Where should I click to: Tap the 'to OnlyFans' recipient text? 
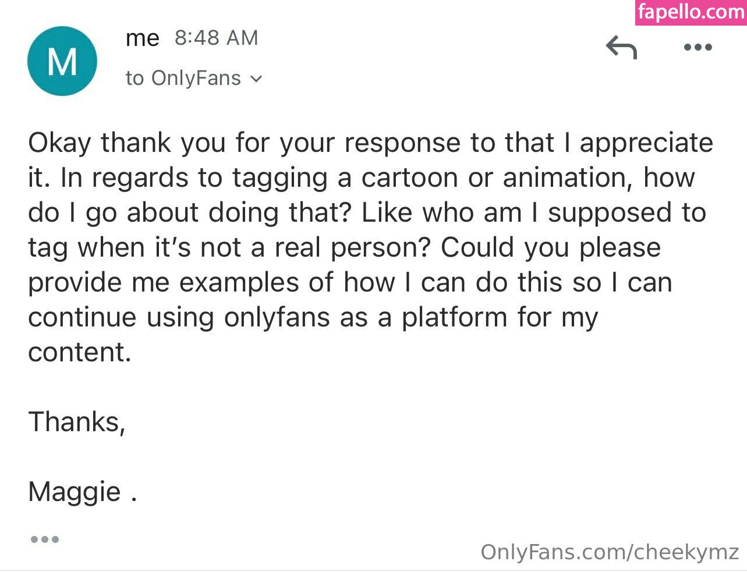point(183,78)
